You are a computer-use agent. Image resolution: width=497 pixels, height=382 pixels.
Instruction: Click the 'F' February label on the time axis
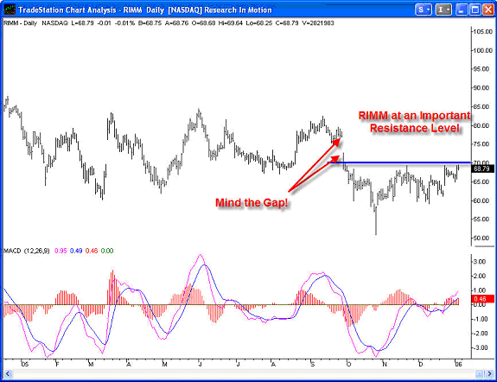point(57,364)
